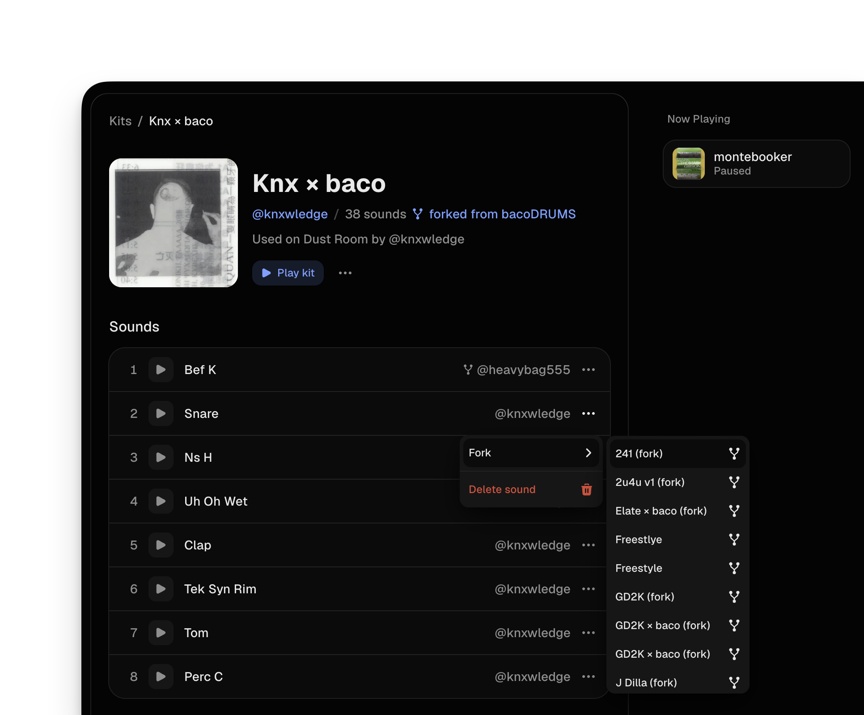Fork sound into 241 (fork) kit
This screenshot has height=715, width=864.
[678, 454]
